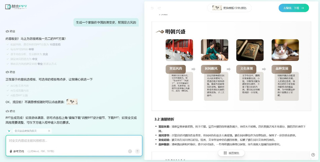Dismiss the 全文语言更换为英文 suggestion
This screenshot has height=162, width=320.
point(49,131)
